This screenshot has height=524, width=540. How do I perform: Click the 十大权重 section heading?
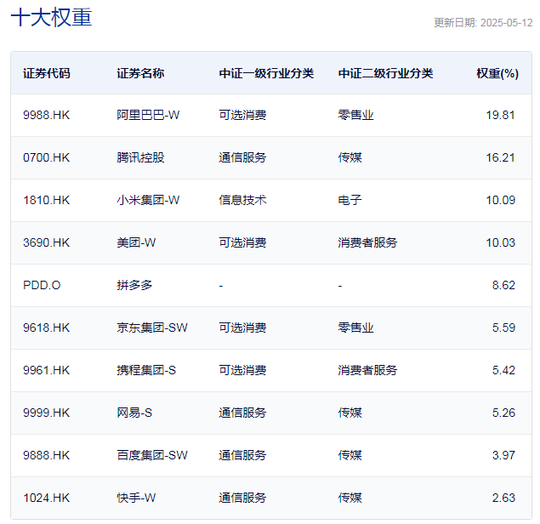[x=51, y=19]
